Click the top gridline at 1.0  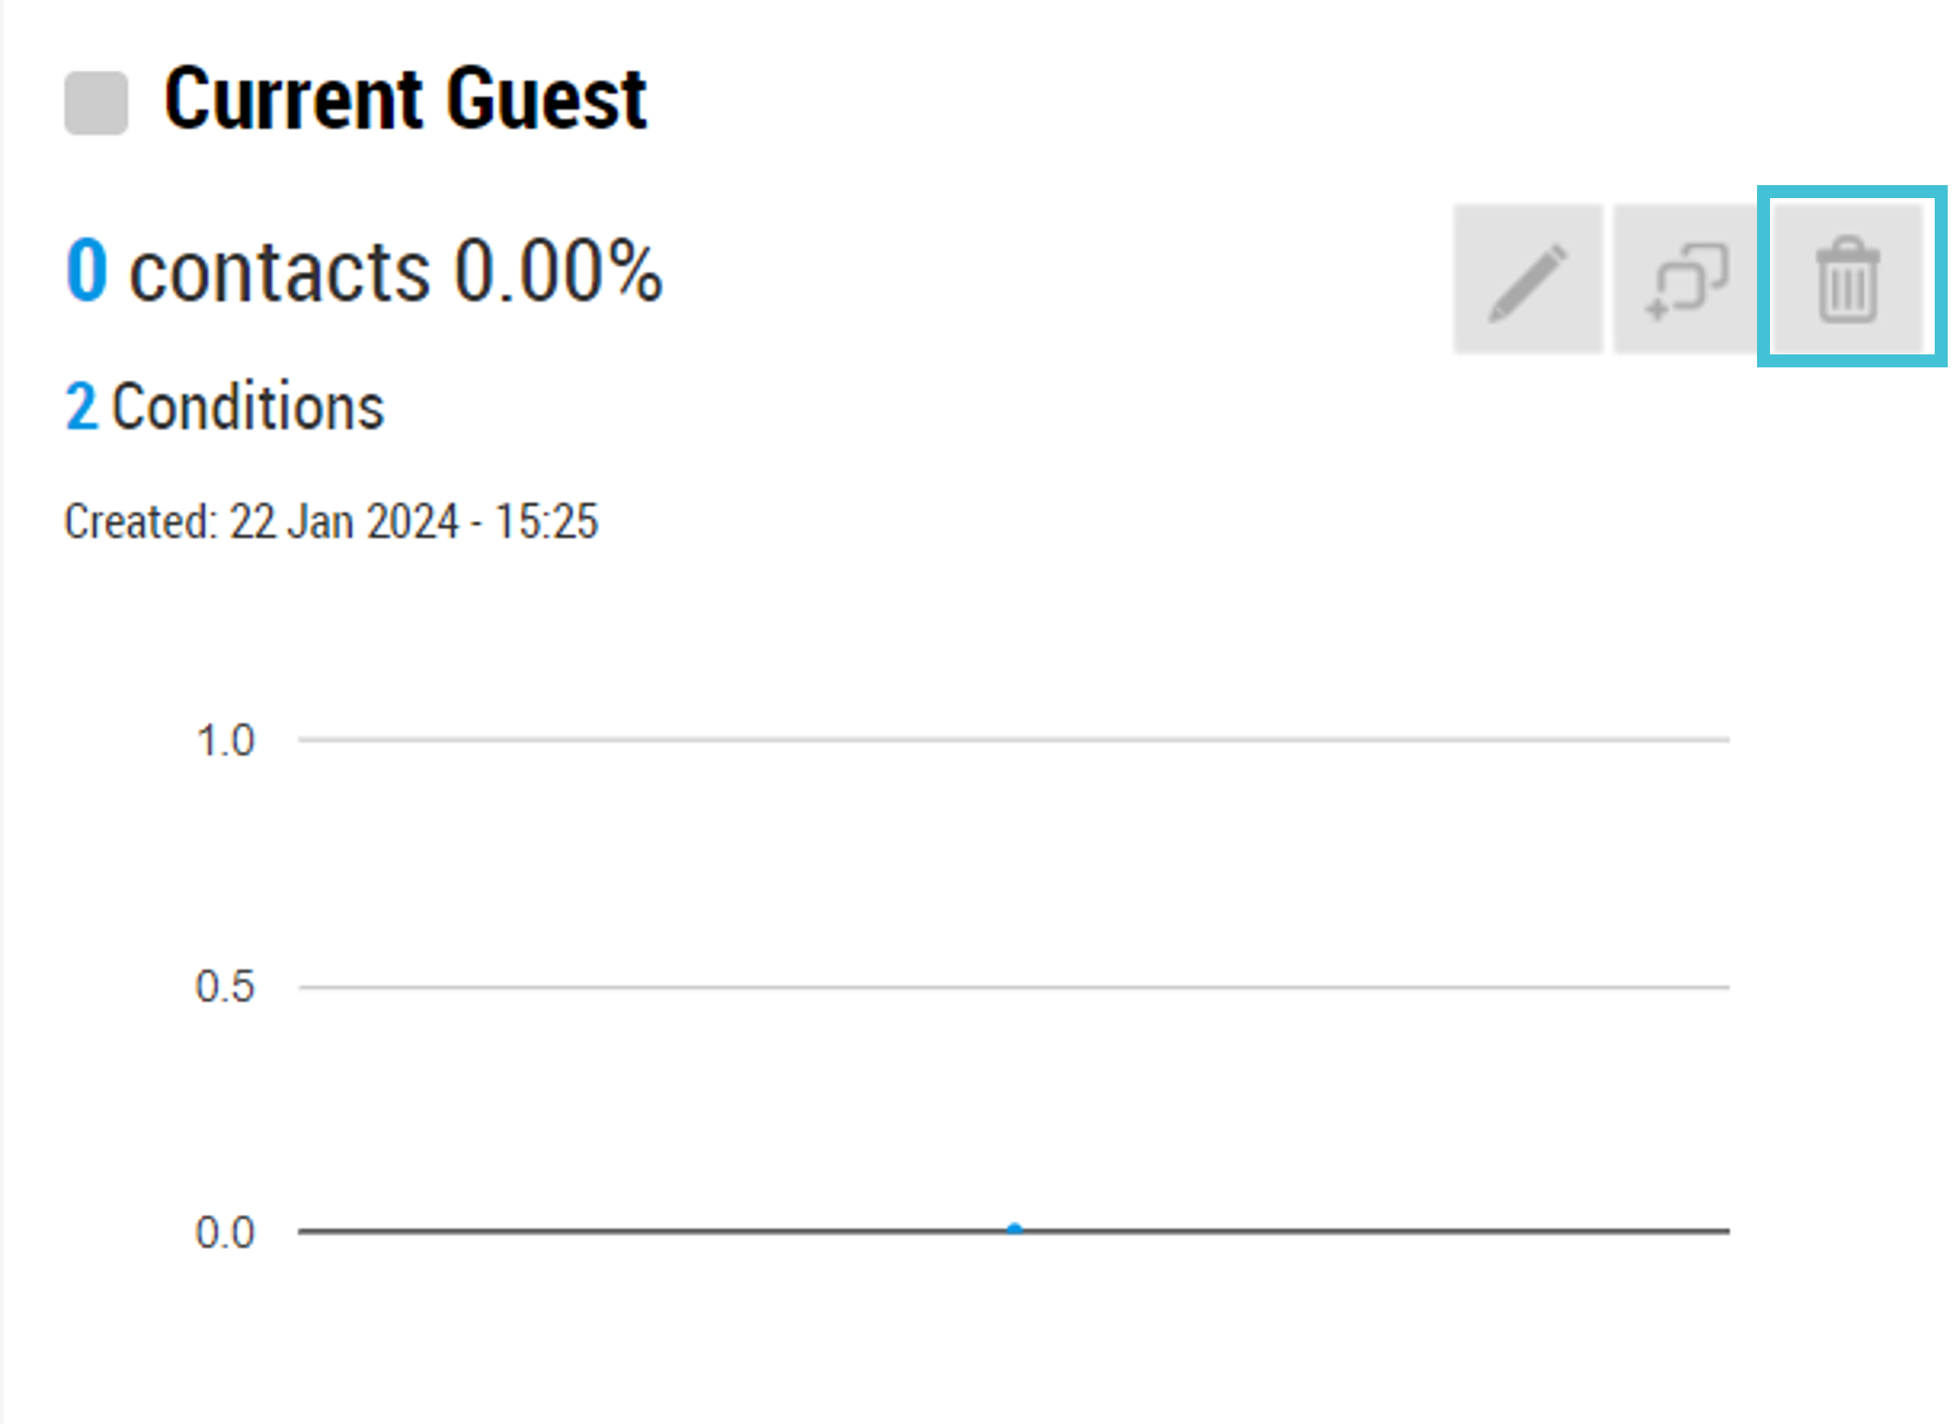pos(1014,739)
